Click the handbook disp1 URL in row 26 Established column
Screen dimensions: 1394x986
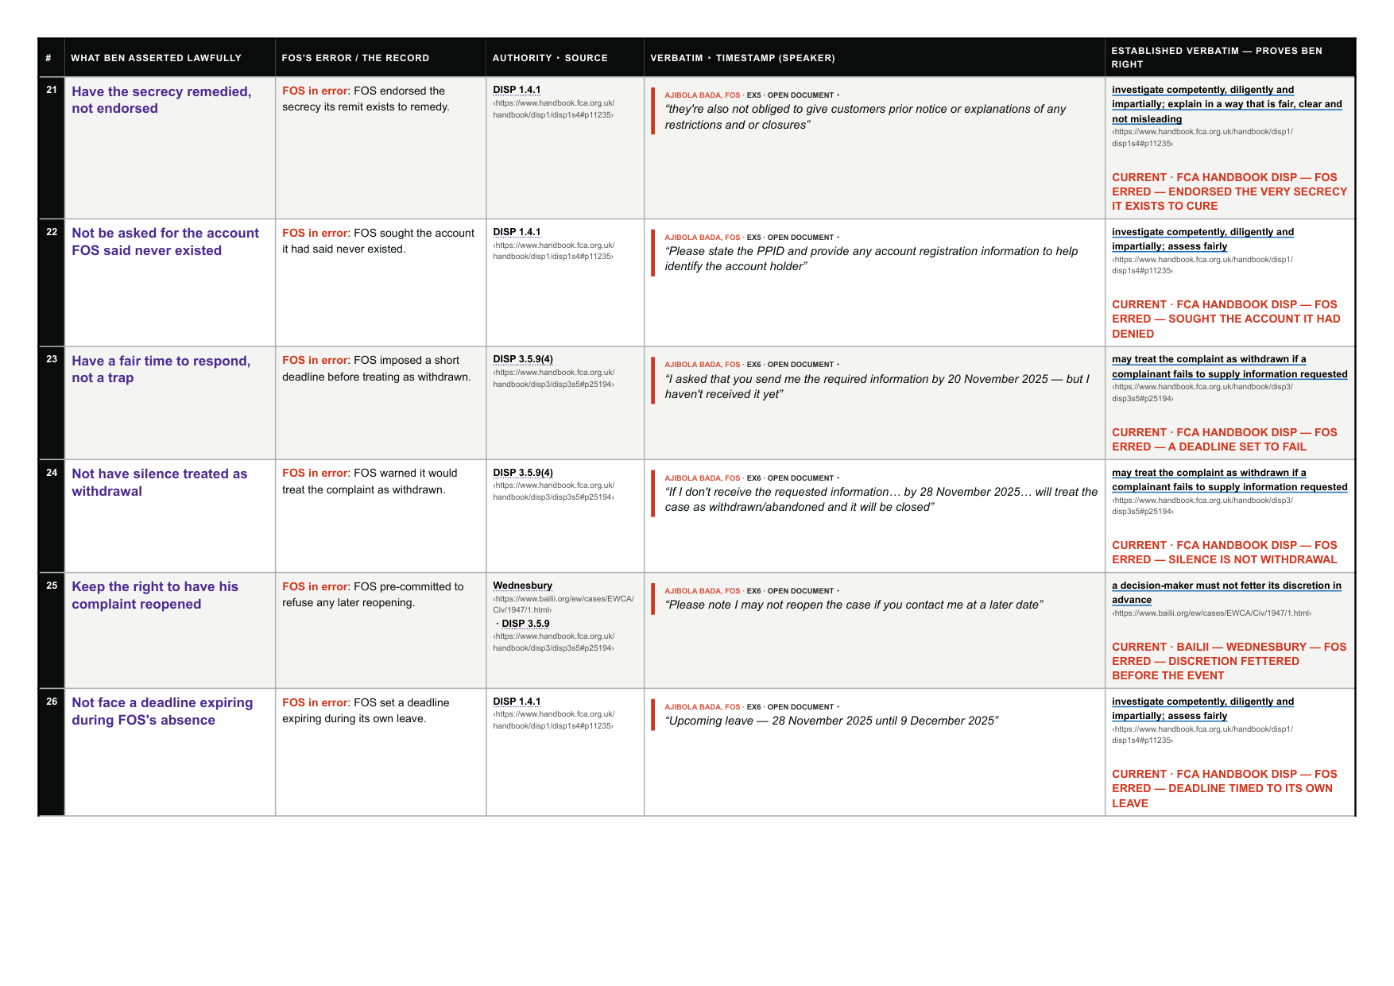coord(1202,734)
